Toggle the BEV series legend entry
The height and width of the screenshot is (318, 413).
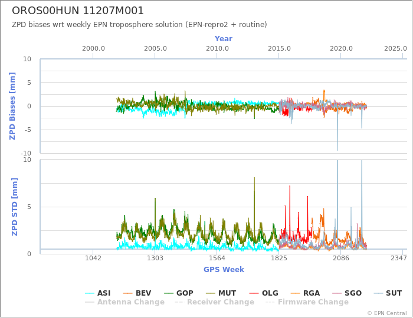click(137, 293)
